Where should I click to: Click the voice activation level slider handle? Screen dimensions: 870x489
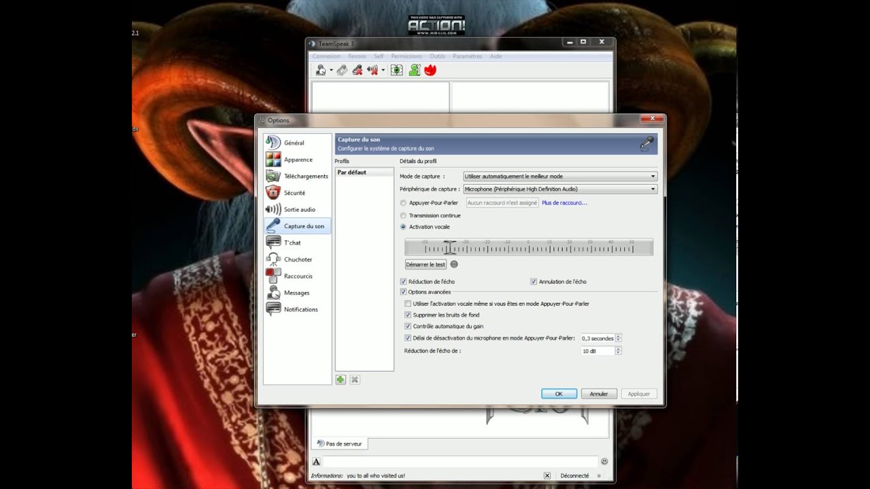click(449, 247)
